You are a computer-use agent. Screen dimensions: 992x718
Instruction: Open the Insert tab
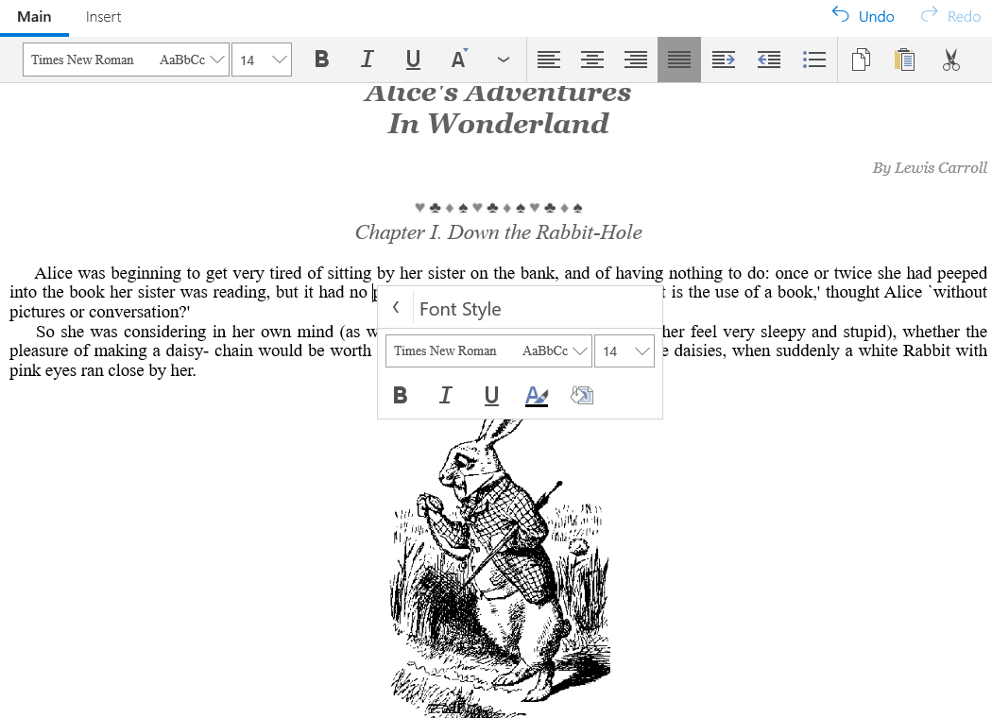click(x=103, y=17)
